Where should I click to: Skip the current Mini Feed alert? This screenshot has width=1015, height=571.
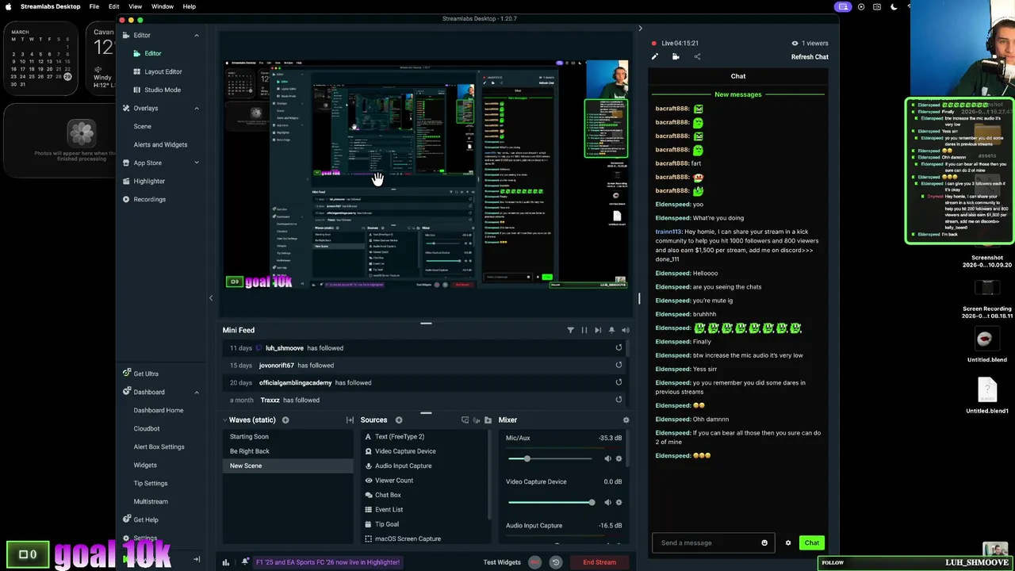click(598, 330)
